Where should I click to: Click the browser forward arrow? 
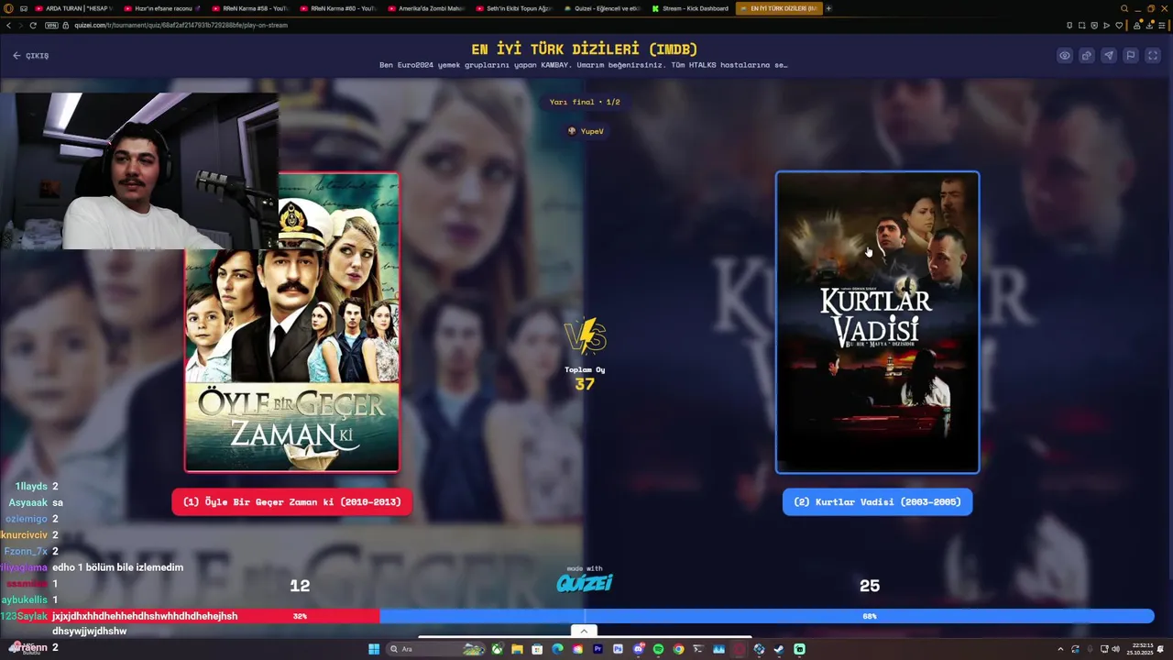click(21, 25)
